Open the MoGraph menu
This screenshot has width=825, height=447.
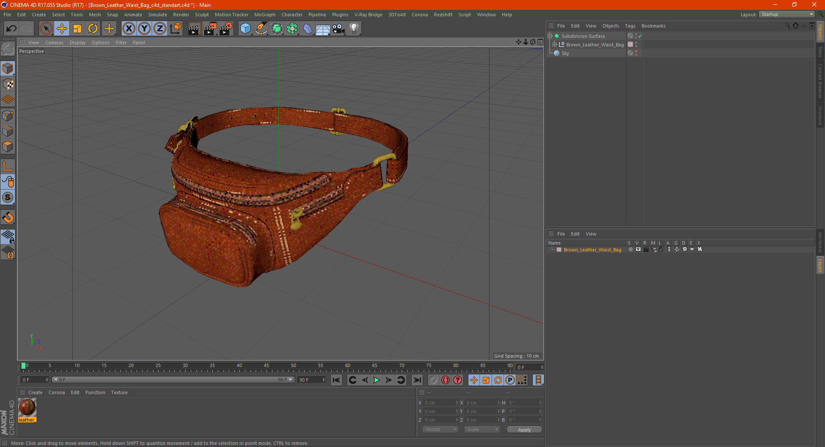265,15
